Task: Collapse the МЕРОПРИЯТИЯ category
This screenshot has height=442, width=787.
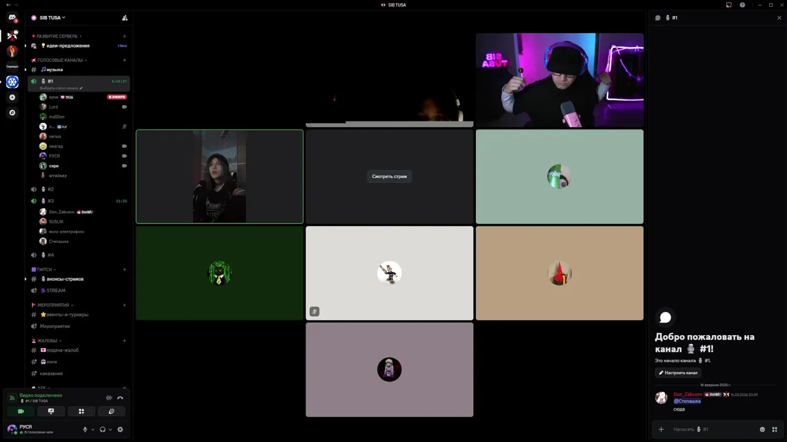Action: tap(52, 305)
